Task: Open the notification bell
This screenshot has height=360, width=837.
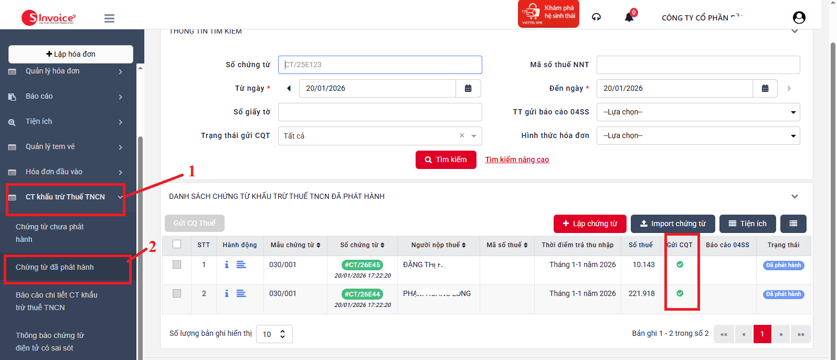Action: (x=629, y=17)
